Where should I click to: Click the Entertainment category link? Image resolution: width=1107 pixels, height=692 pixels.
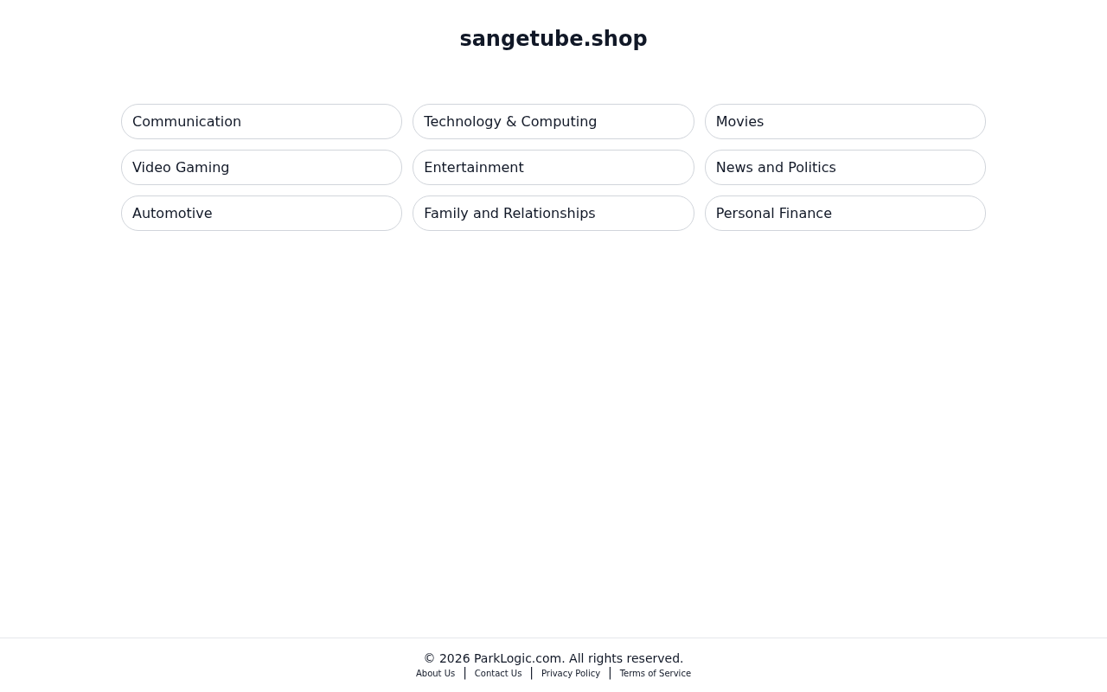[553, 167]
